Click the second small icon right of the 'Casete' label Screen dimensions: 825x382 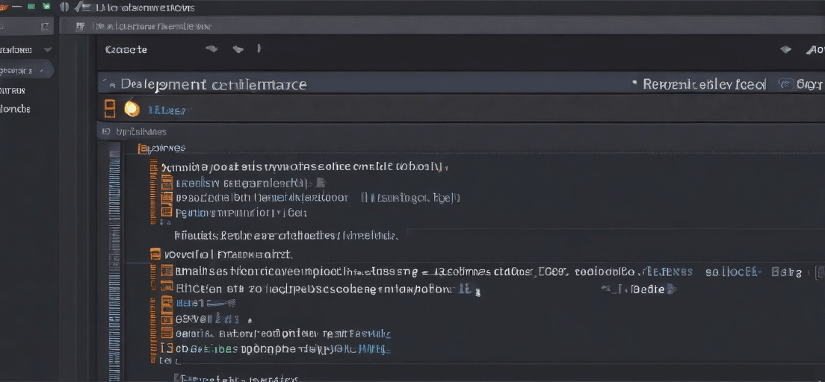click(238, 49)
